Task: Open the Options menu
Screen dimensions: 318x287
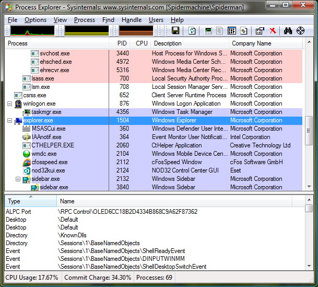Action: pos(36,20)
